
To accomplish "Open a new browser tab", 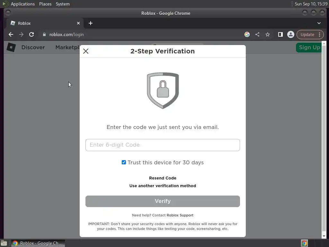I will (90, 23).
